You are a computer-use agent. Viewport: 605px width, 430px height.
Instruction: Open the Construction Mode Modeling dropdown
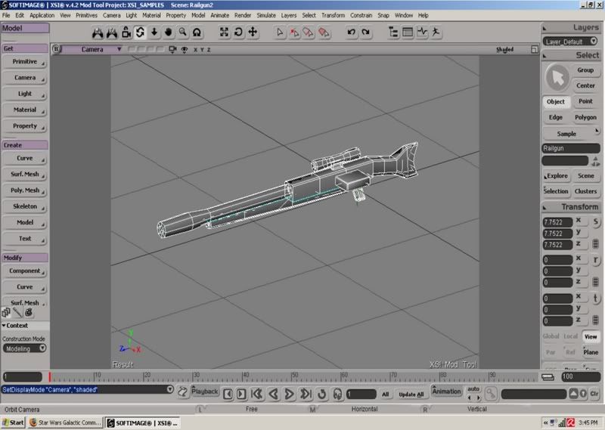[x=25, y=348]
